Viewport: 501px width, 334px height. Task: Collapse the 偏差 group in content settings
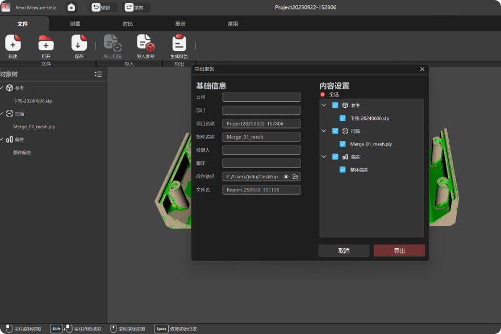[324, 156]
